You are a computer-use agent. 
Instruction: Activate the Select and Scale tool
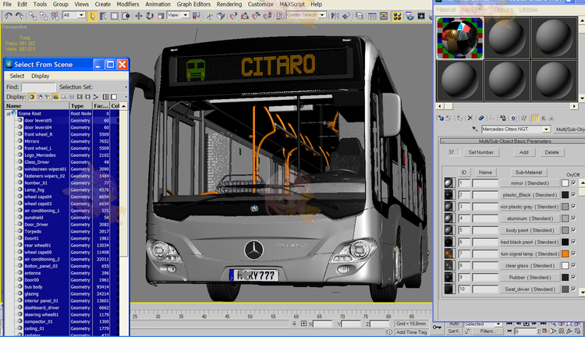point(161,16)
